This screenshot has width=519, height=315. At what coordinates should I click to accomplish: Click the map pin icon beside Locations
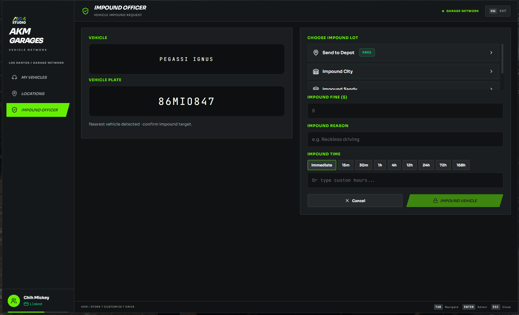14,94
